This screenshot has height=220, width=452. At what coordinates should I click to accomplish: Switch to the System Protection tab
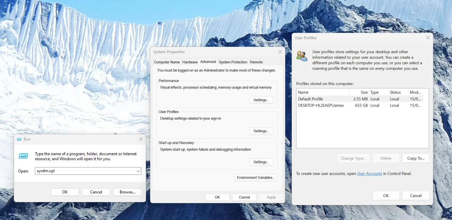click(233, 62)
